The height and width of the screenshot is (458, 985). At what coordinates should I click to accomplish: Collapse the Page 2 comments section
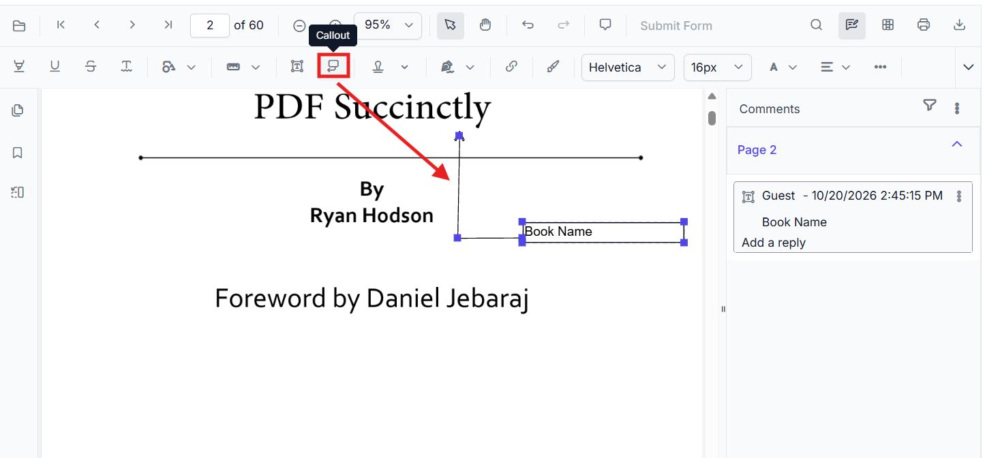pyautogui.click(x=957, y=144)
